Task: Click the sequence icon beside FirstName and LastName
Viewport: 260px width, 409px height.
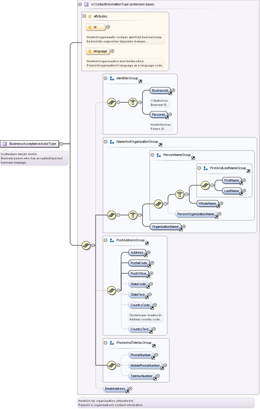Action: 205,185
